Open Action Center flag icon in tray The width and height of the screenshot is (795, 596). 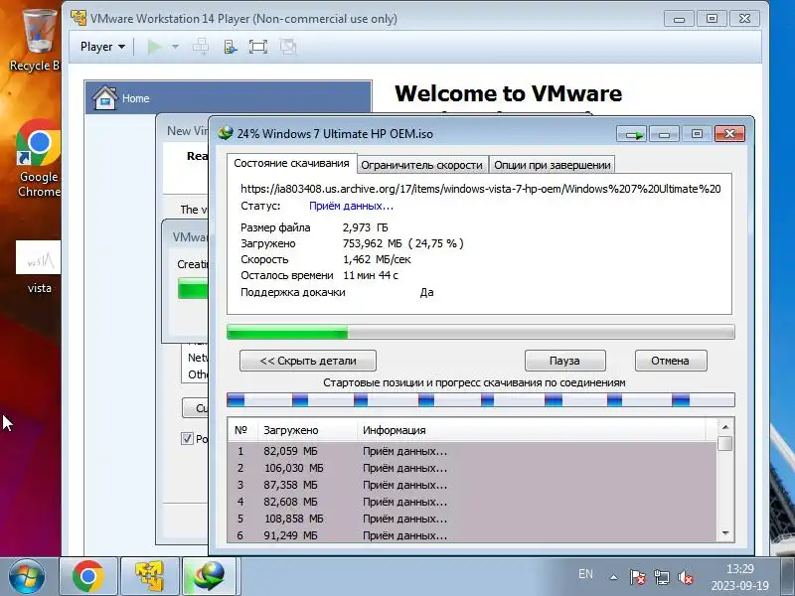(637, 577)
